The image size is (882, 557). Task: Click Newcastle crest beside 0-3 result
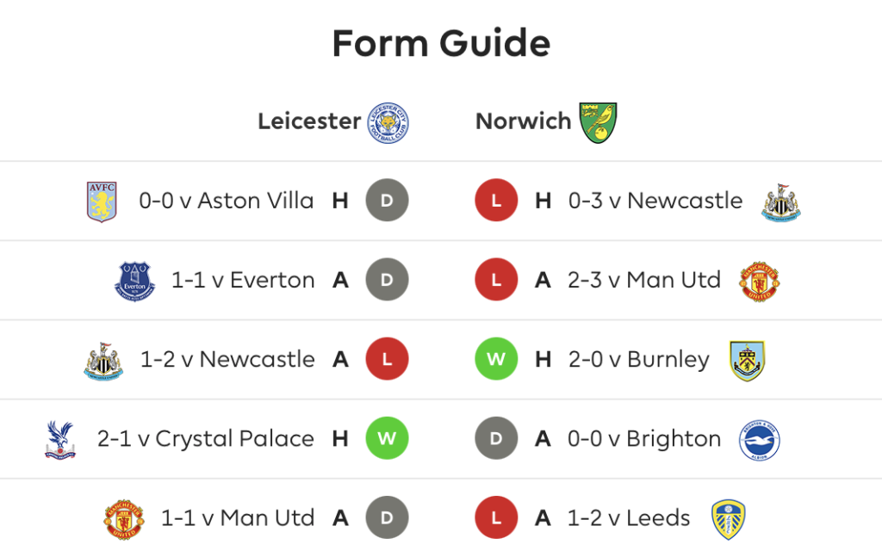(780, 202)
